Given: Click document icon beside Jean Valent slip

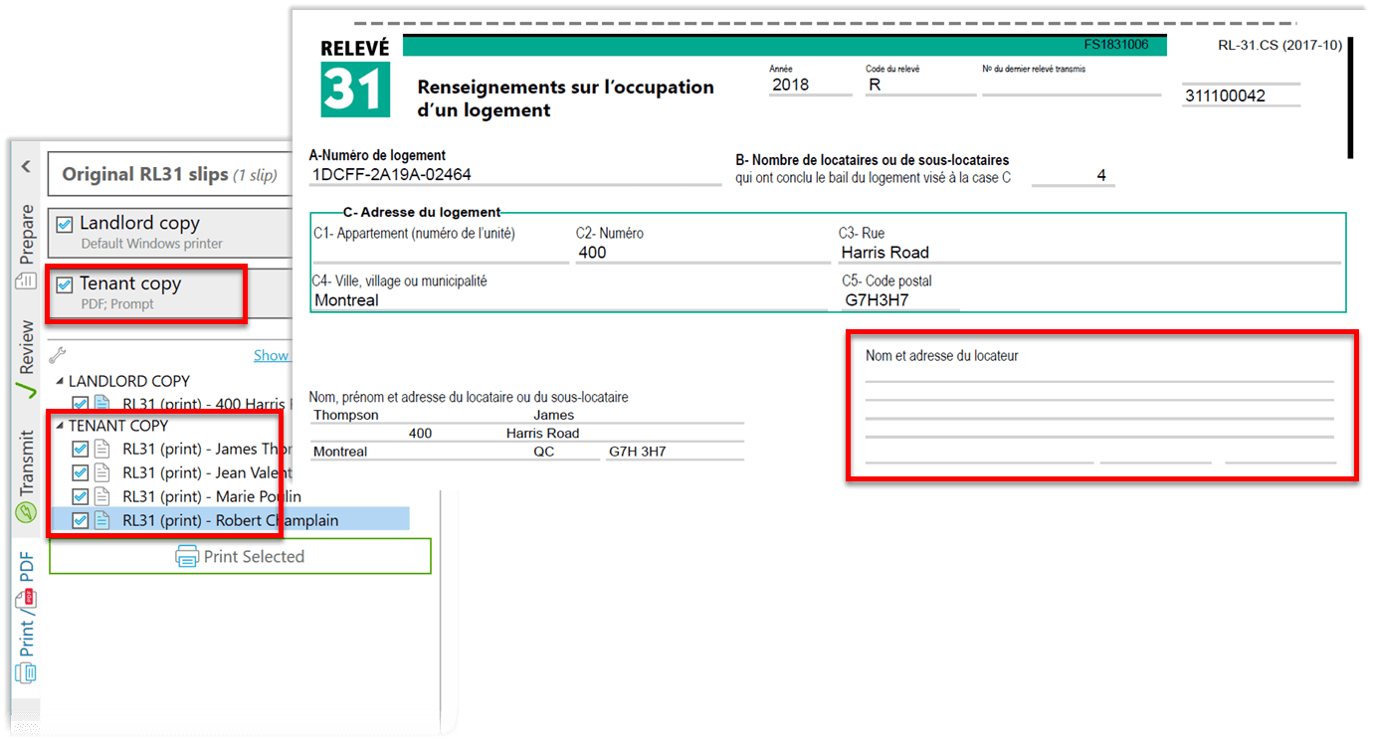Looking at the screenshot, I should click(101, 472).
